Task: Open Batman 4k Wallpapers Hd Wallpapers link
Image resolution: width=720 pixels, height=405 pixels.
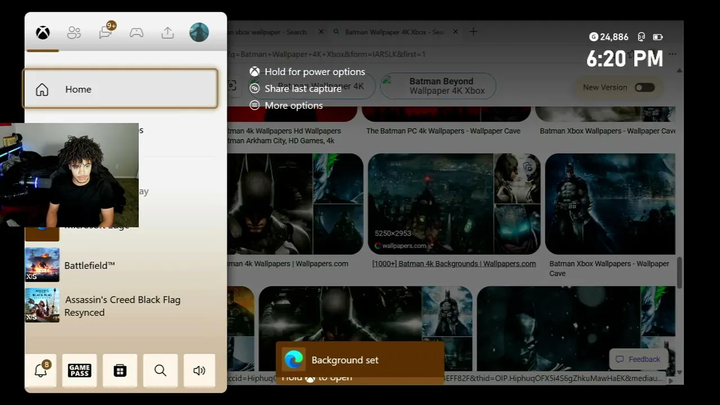Action: coord(284,136)
